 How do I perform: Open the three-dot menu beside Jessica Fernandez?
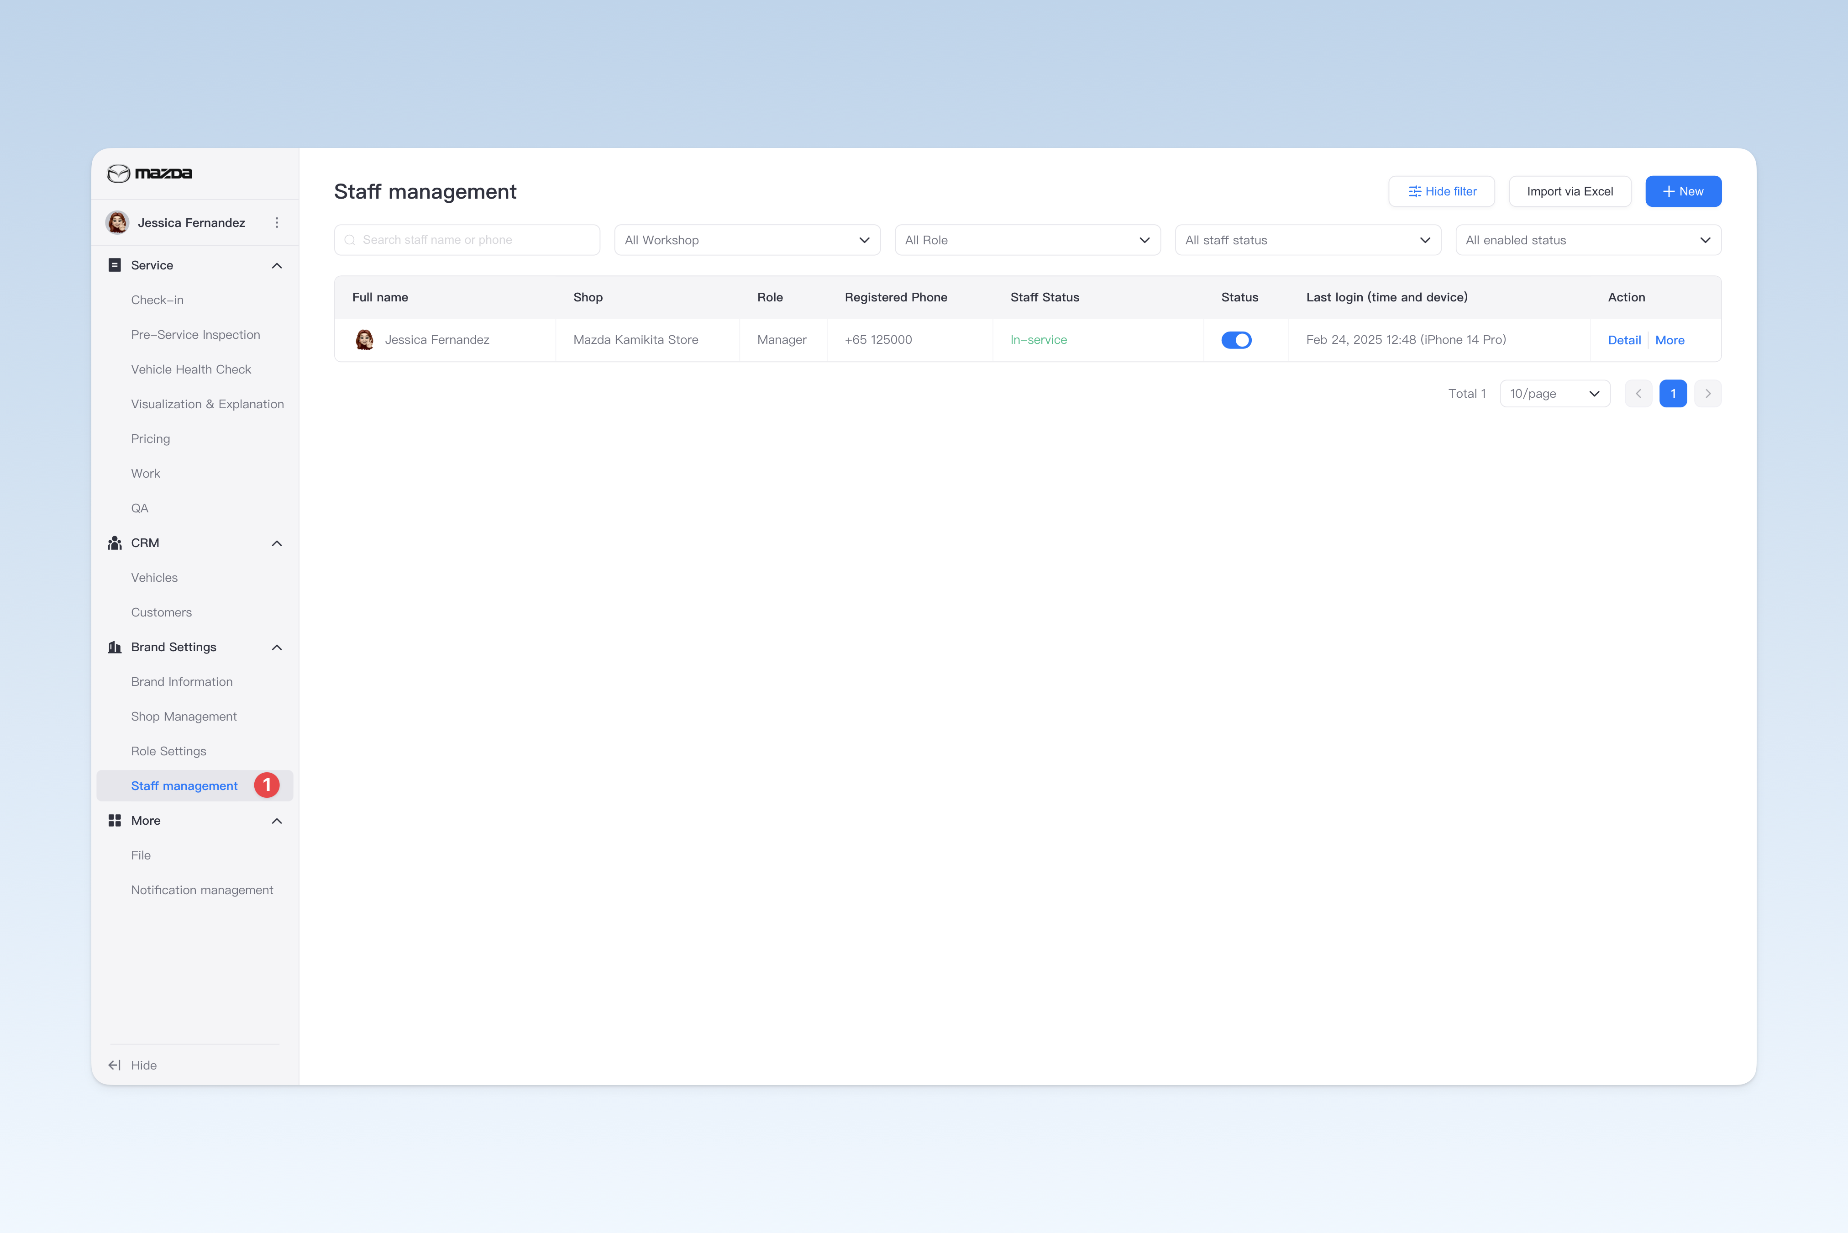[x=277, y=222]
